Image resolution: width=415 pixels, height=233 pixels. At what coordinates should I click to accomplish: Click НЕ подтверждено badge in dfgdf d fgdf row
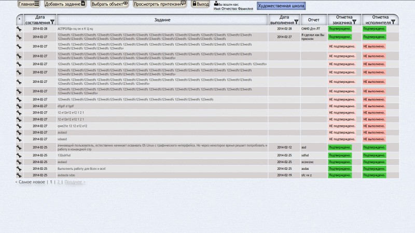tap(342, 106)
